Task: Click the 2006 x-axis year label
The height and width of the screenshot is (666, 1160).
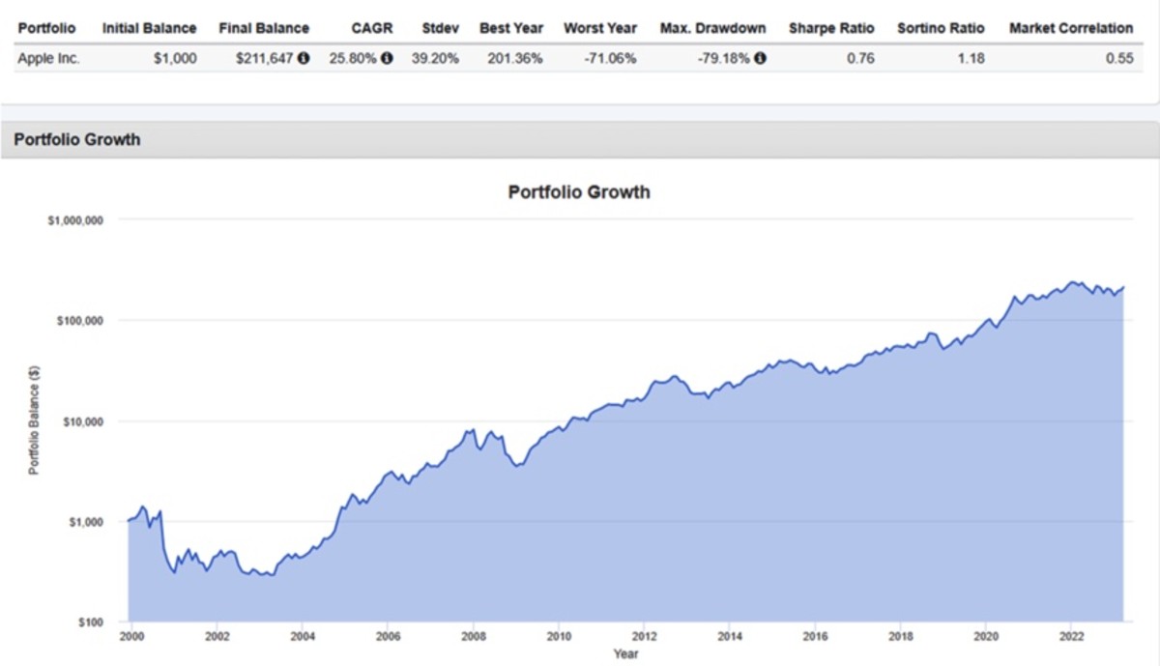Action: [x=388, y=637]
